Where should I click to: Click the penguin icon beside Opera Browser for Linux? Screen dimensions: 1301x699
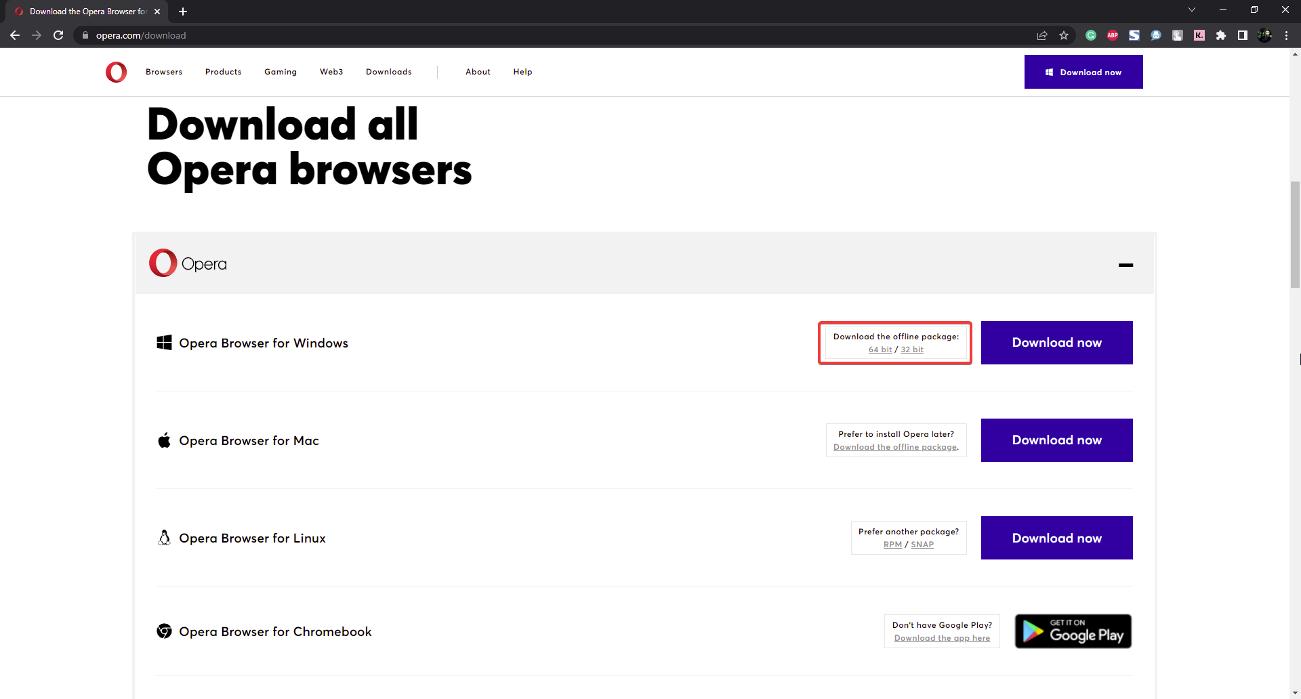tap(164, 538)
